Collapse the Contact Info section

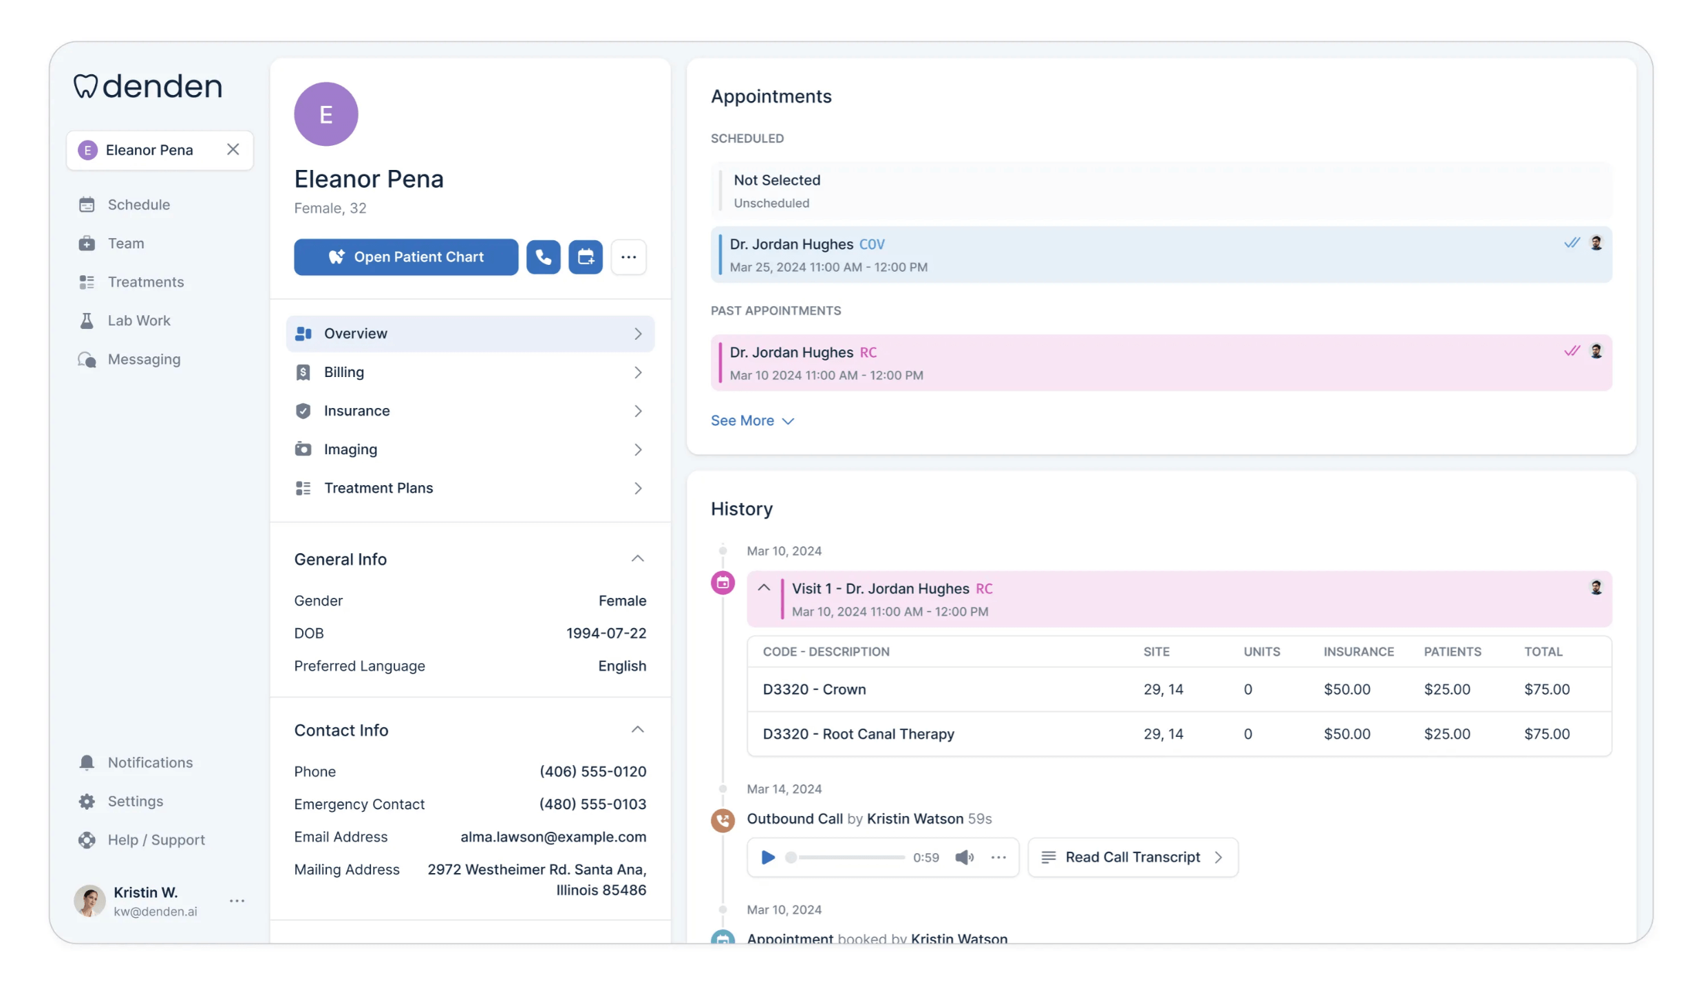[637, 729]
